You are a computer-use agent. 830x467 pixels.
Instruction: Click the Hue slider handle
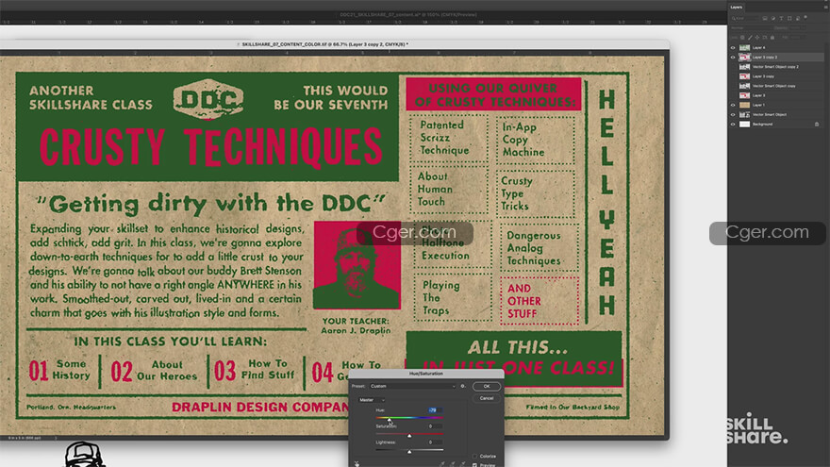coord(389,420)
